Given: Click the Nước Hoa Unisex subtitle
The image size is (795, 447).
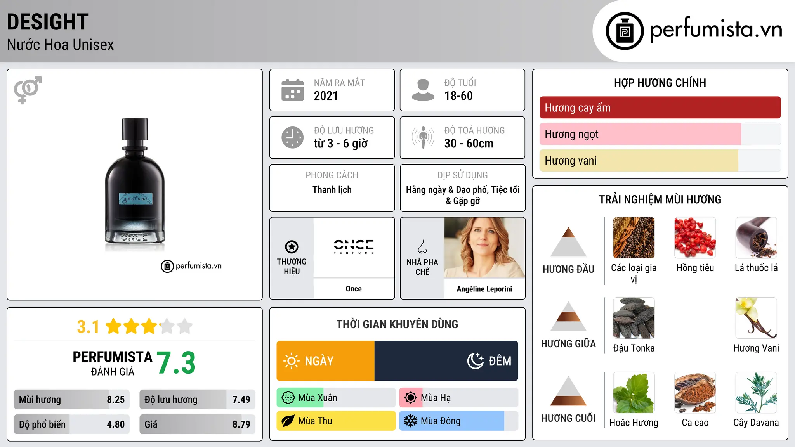Looking at the screenshot, I should tap(61, 45).
